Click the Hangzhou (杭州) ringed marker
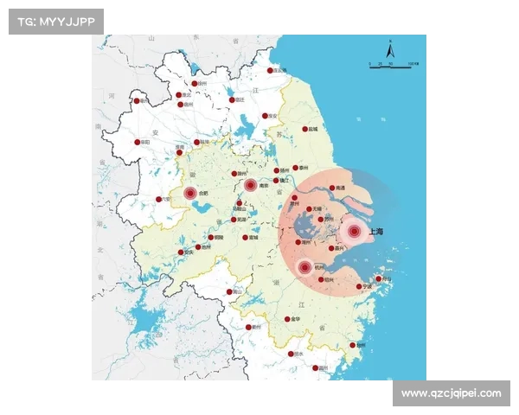This screenshot has width=519, height=415. coord(305,267)
